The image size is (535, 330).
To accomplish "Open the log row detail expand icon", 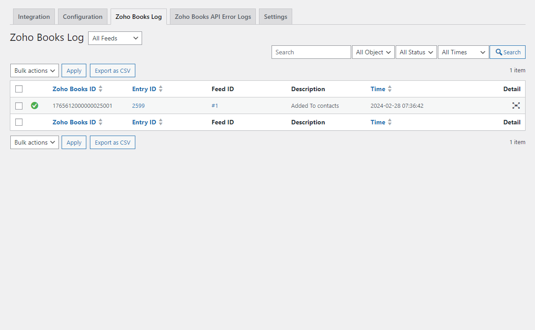I will pos(516,106).
